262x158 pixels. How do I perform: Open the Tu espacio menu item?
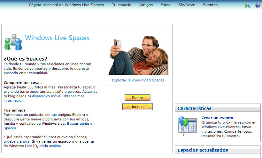click(x=121, y=5)
